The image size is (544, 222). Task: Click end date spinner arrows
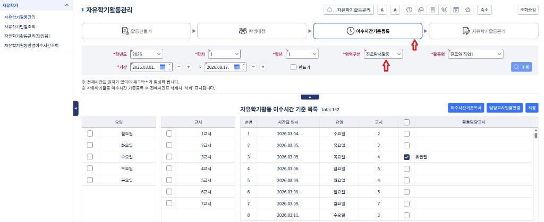point(244,67)
